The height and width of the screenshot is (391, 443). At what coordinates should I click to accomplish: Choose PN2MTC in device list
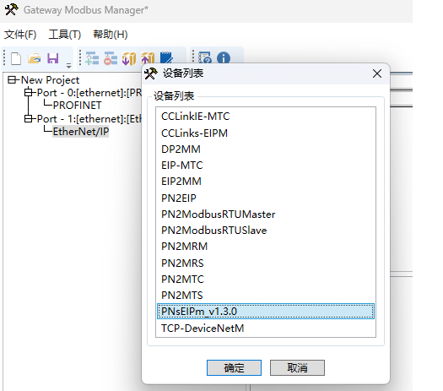point(266,279)
